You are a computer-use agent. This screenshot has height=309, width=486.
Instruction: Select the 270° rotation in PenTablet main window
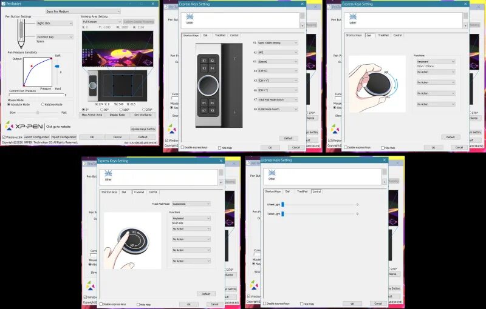(x=144, y=110)
